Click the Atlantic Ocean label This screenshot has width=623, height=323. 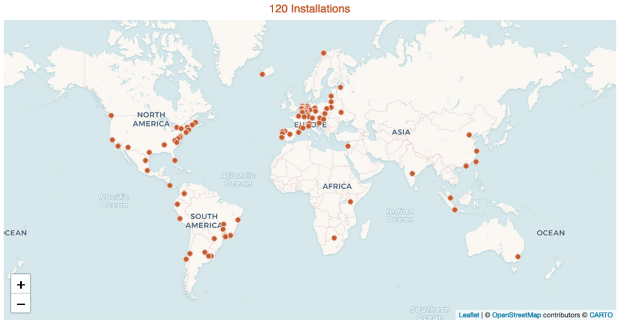point(238,180)
